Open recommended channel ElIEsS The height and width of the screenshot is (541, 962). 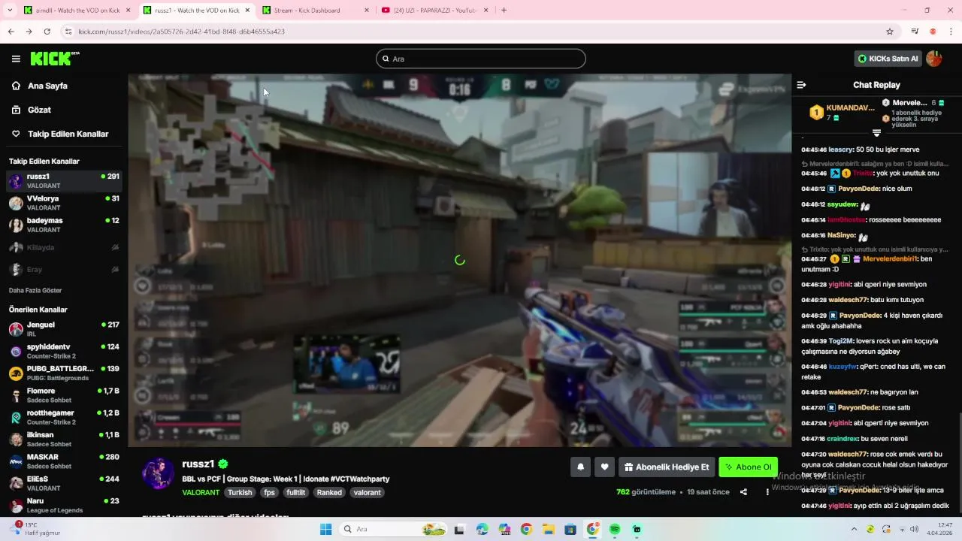point(64,483)
